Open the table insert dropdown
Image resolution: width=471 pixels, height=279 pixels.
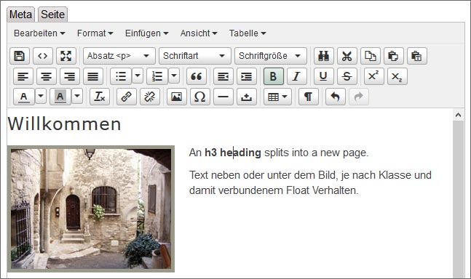click(277, 97)
